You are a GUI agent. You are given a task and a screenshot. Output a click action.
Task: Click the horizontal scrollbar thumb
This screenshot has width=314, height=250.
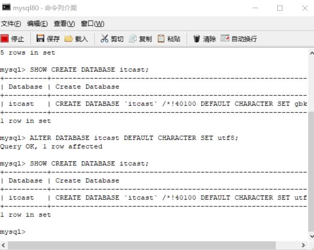point(142,245)
